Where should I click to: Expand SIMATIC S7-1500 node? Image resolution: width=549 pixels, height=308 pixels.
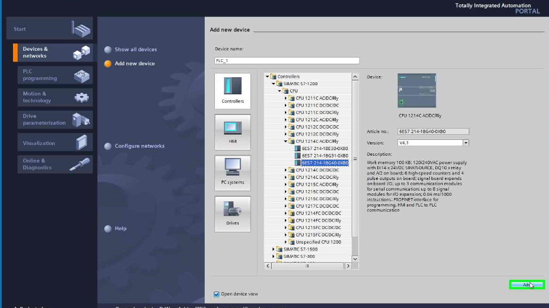click(x=274, y=249)
